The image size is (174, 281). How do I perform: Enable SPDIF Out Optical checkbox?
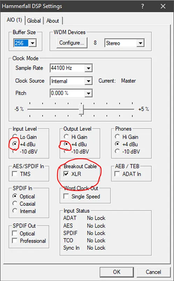pyautogui.click(x=15, y=233)
